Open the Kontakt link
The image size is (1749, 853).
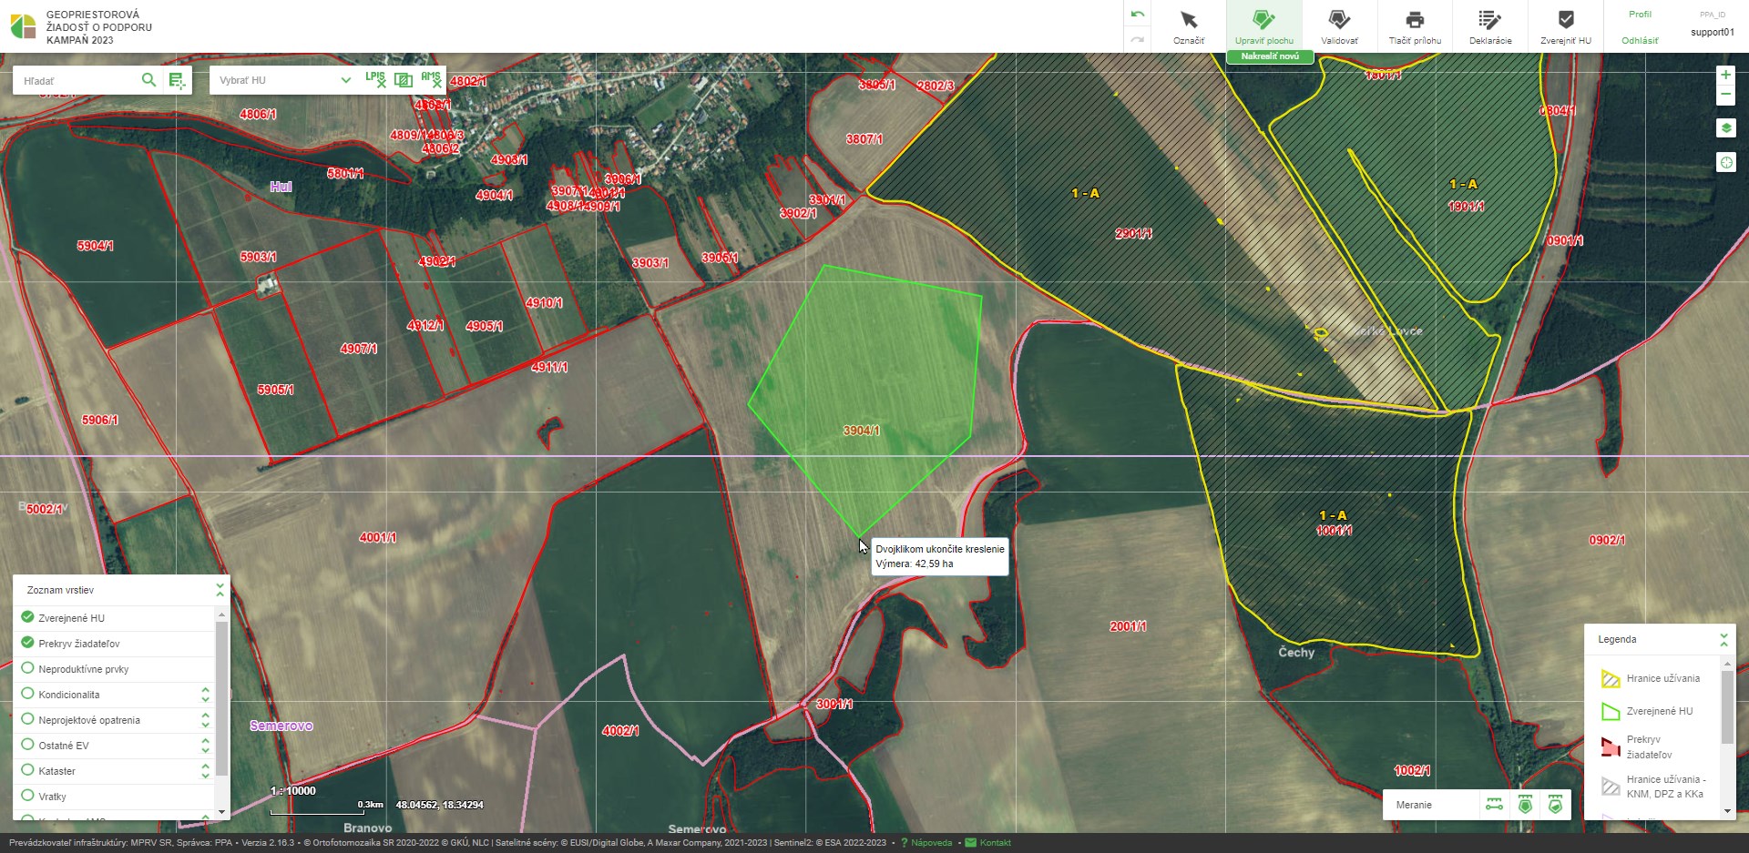click(995, 843)
